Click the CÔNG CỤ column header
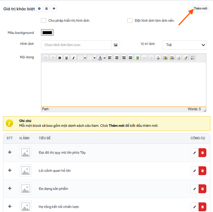Image resolution: width=213 pixels, height=212 pixels. (x=197, y=138)
